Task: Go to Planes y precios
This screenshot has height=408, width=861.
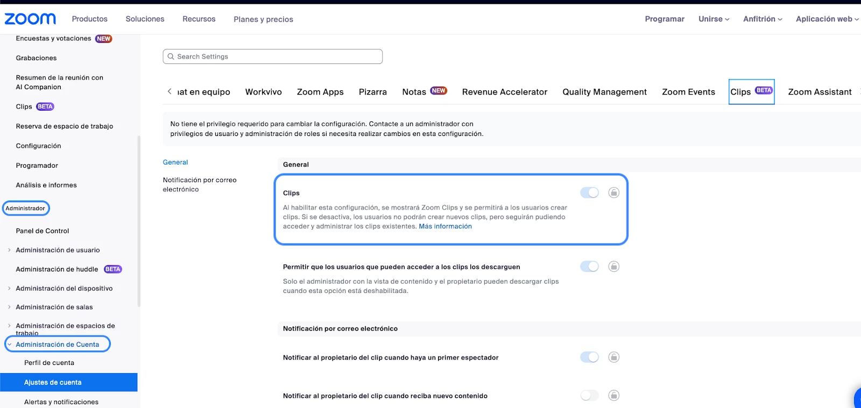Action: (x=263, y=19)
